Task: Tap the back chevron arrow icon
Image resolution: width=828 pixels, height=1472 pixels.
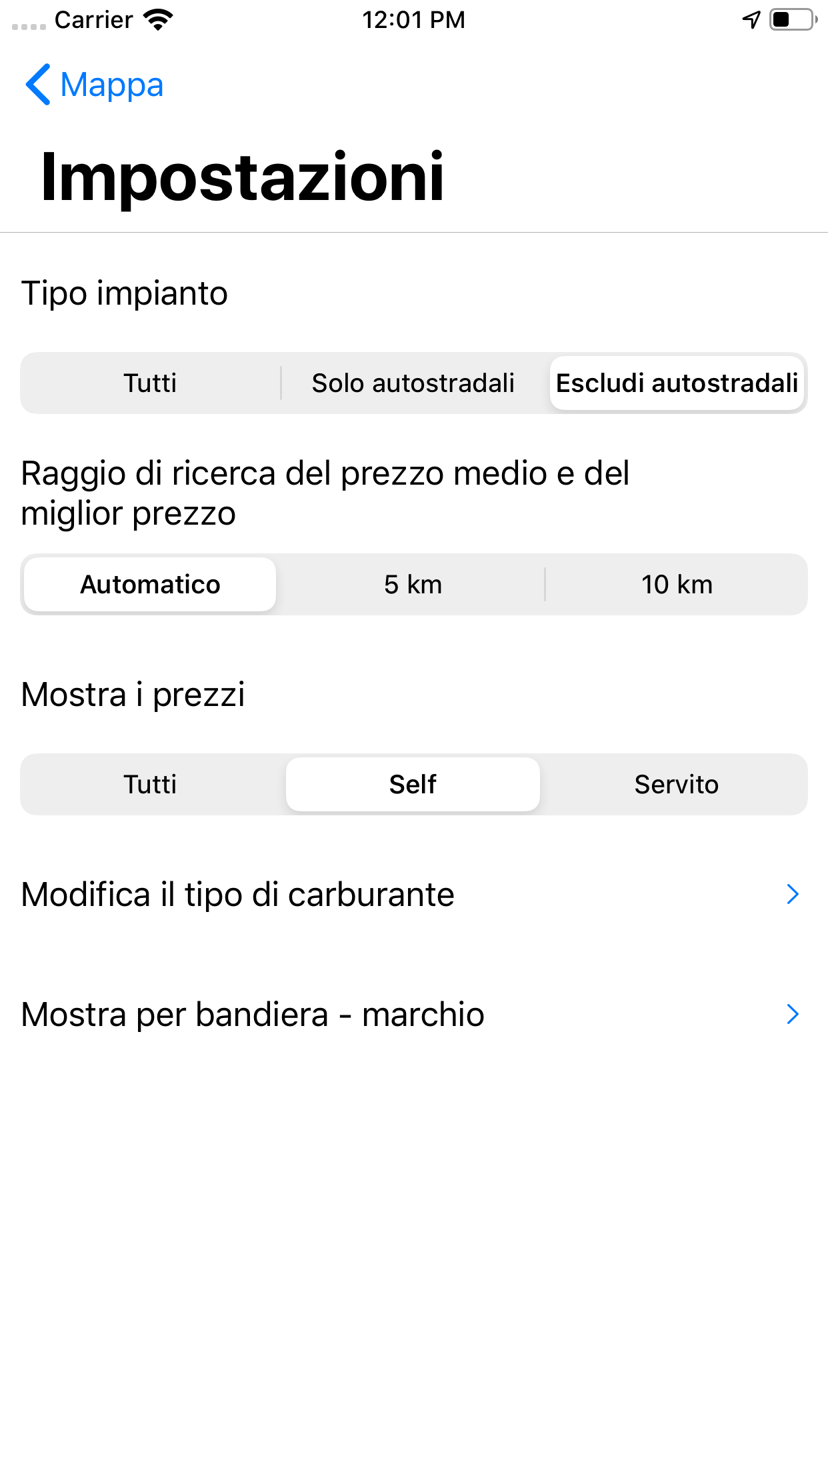Action: 38,85
